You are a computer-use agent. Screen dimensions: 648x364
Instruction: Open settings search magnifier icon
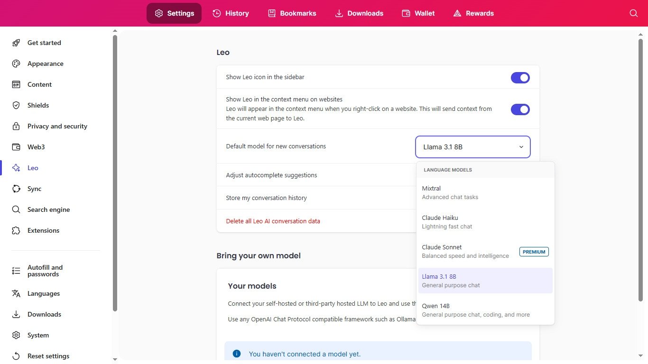[x=634, y=13]
